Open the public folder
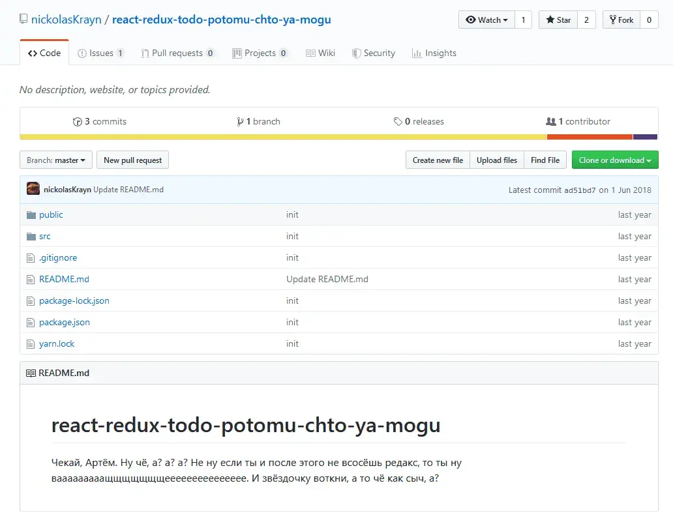This screenshot has height=524, width=673. pyautogui.click(x=51, y=215)
